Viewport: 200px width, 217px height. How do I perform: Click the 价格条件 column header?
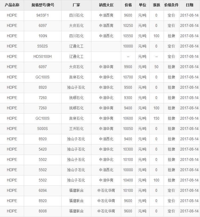171,5
